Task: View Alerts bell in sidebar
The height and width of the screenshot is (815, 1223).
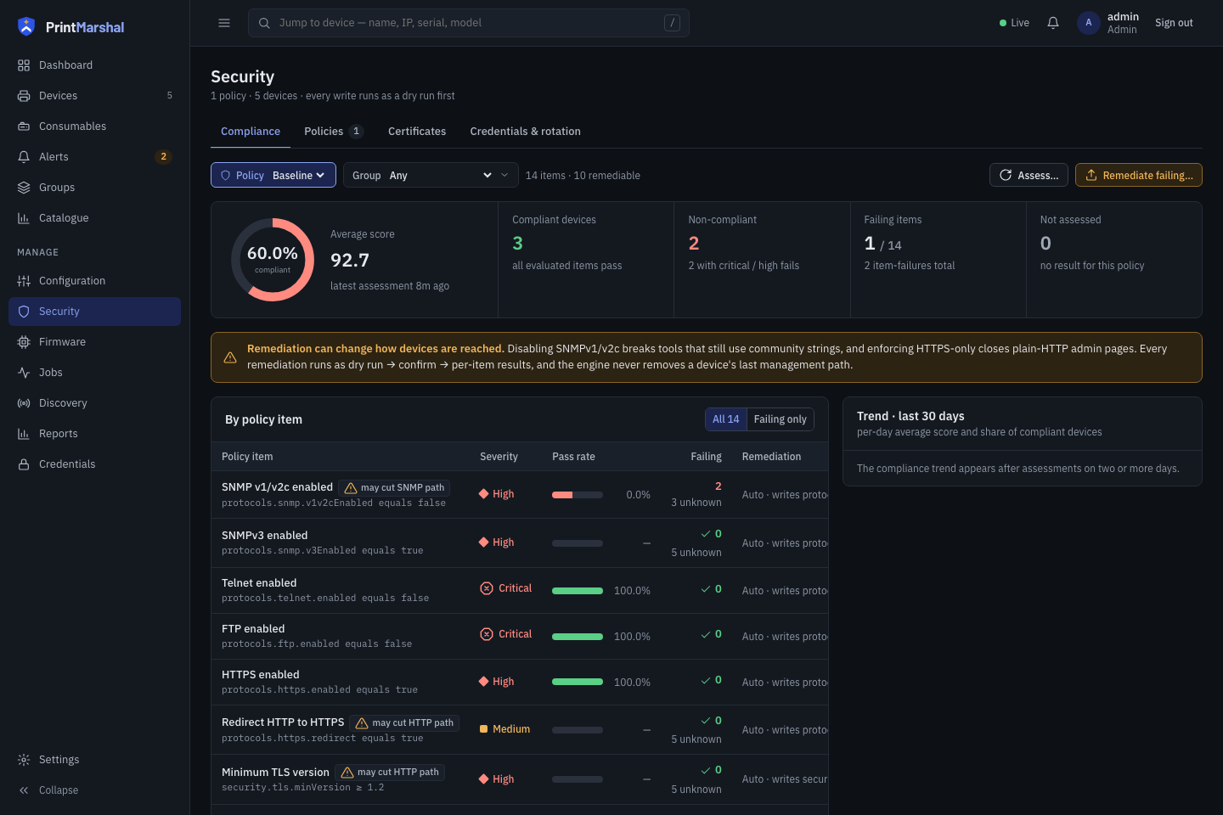Action: (24, 157)
